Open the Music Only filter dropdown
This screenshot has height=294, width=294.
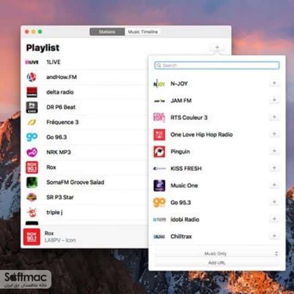pyautogui.click(x=217, y=254)
